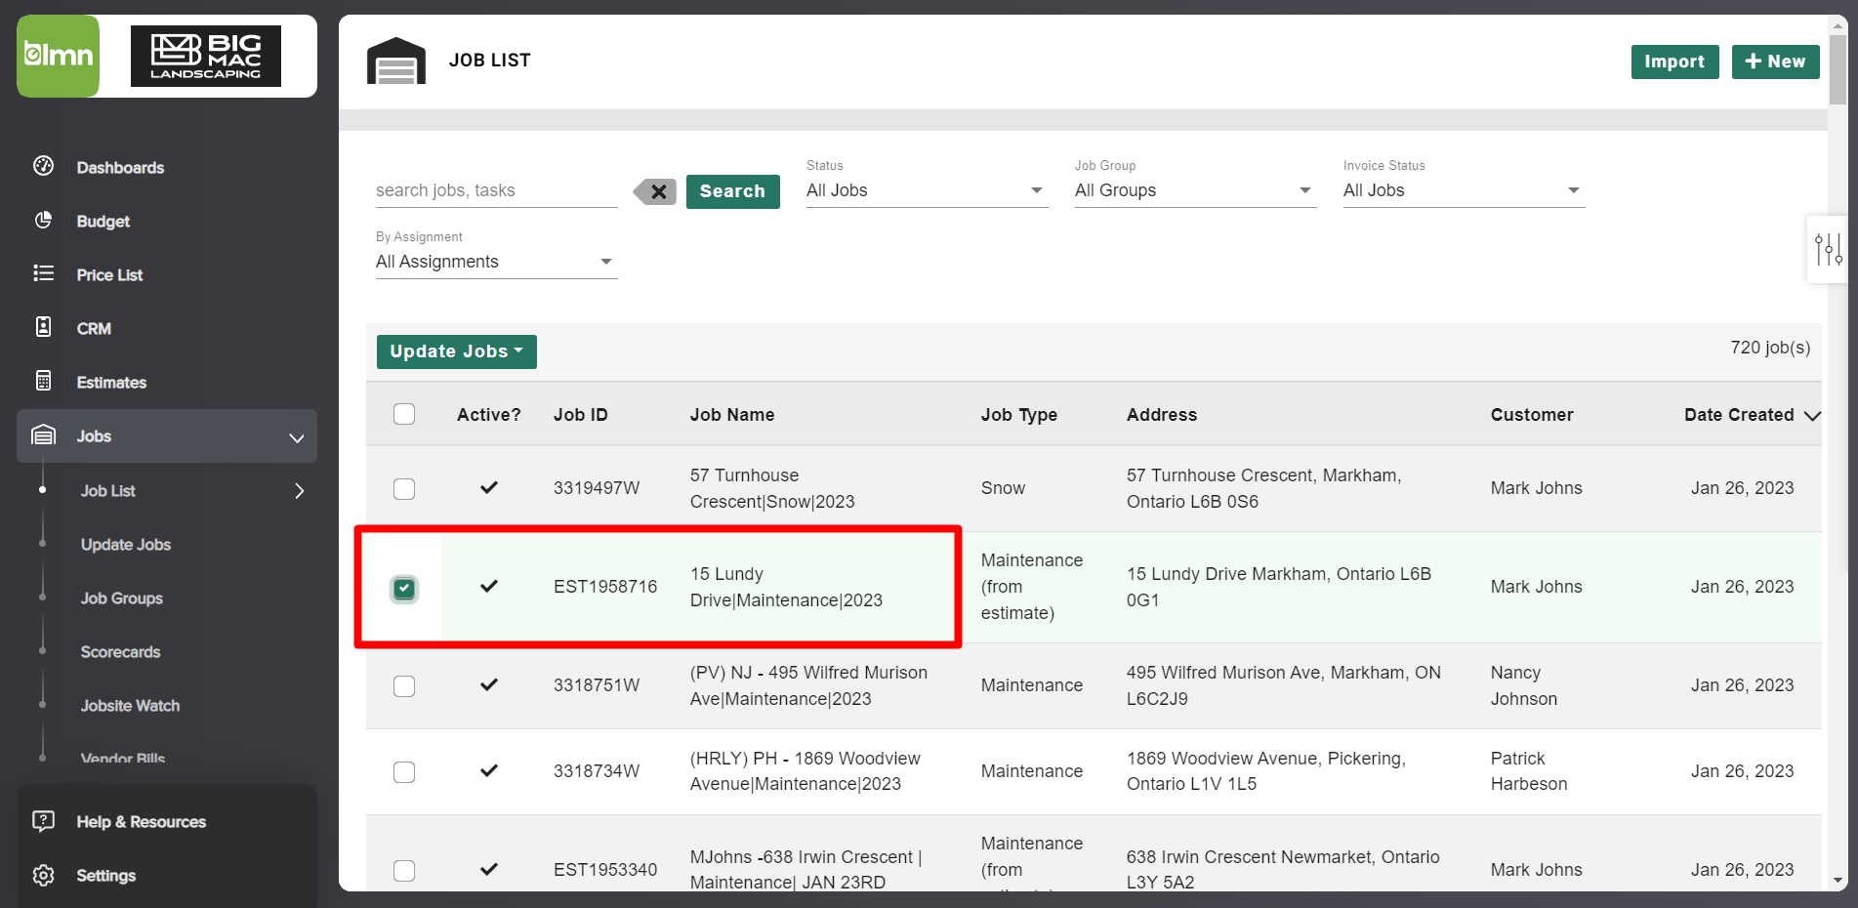Collapse the Jobs menu chevron
The height and width of the screenshot is (908, 1858).
point(297,437)
